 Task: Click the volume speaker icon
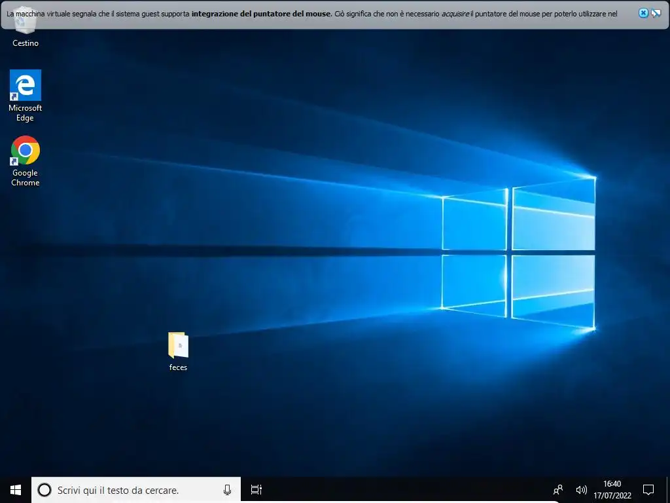coord(581,490)
